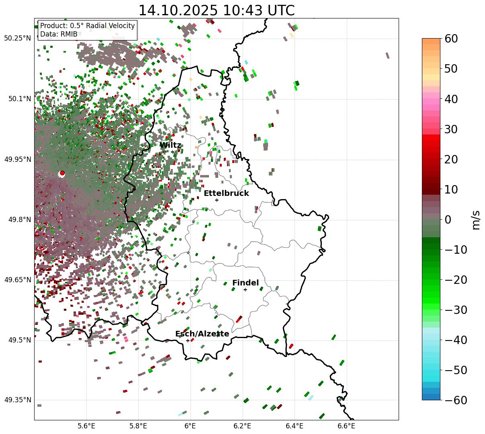
Task: Click the Product: 0.5° Radial Velocity text
Action: (88, 26)
